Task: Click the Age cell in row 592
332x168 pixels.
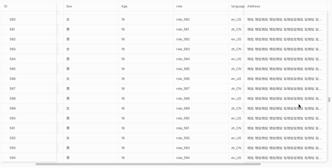Action: tap(123, 138)
